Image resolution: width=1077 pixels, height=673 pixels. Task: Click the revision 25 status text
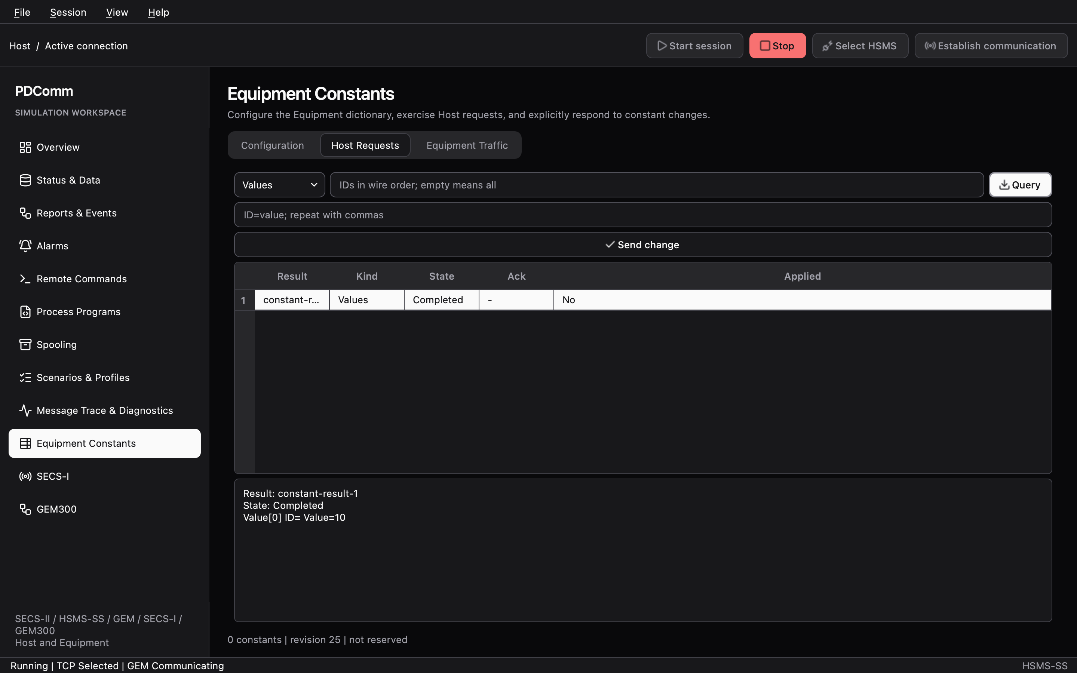click(x=315, y=640)
